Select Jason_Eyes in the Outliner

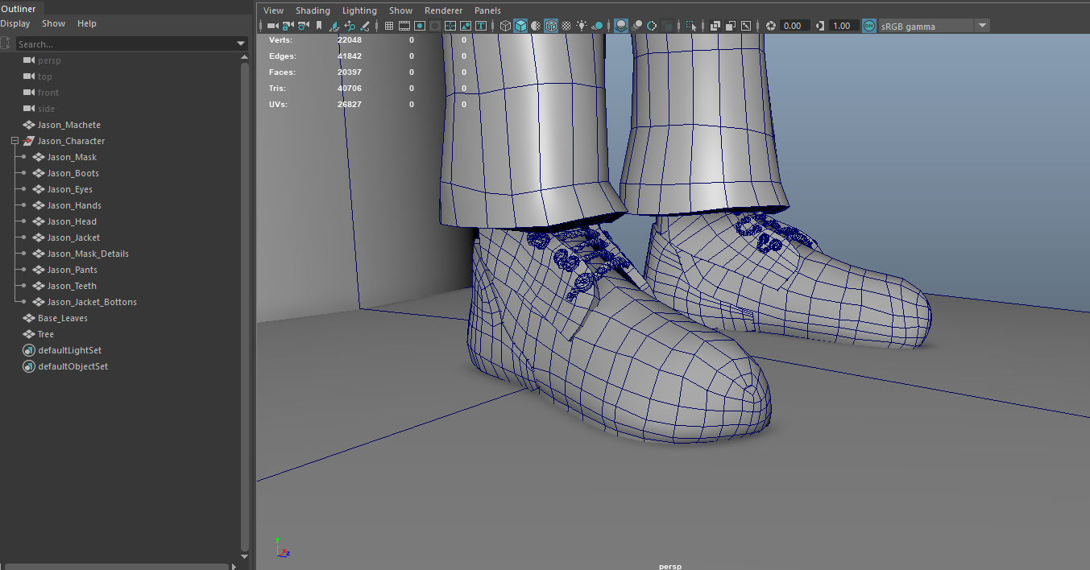[70, 189]
